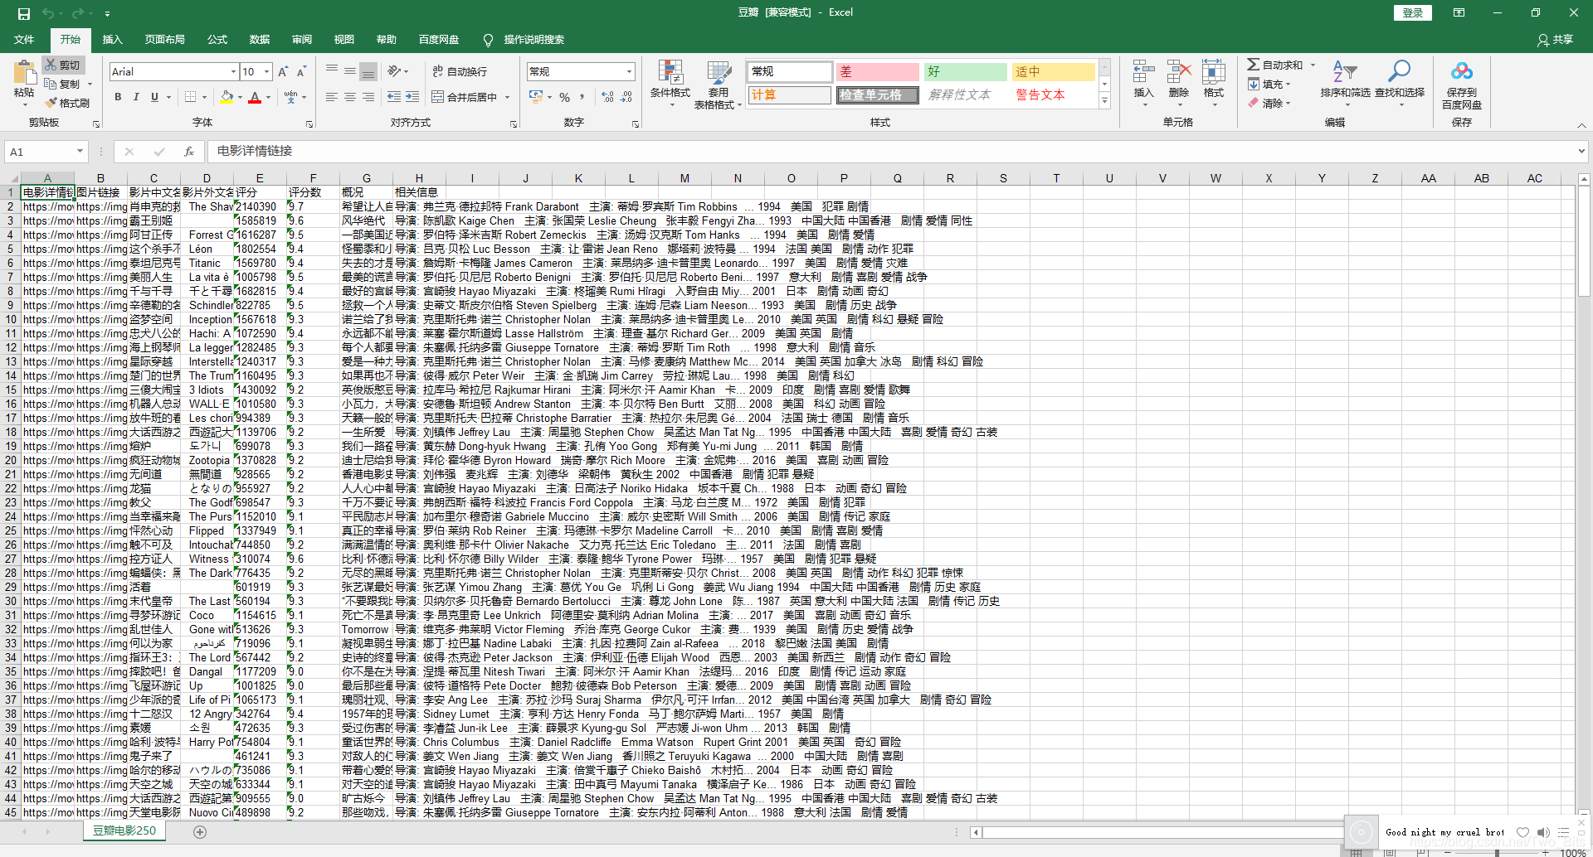Image resolution: width=1593 pixels, height=857 pixels.
Task: Click the text orientation icon
Action: (x=394, y=71)
